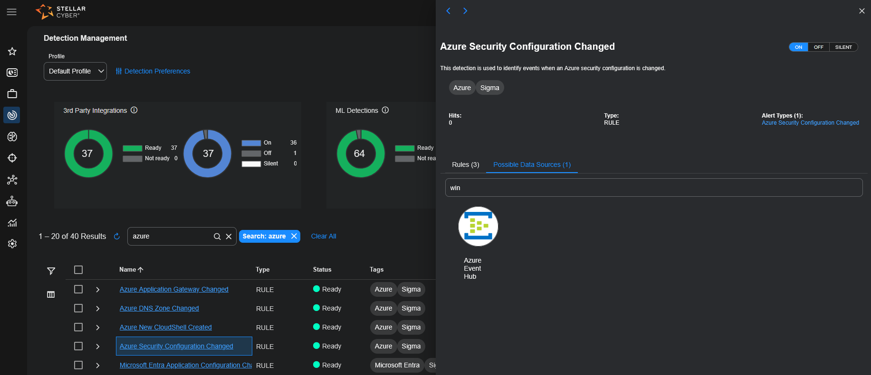Set detection state to OFF
Viewport: 871px width, 375px height.
coord(818,47)
